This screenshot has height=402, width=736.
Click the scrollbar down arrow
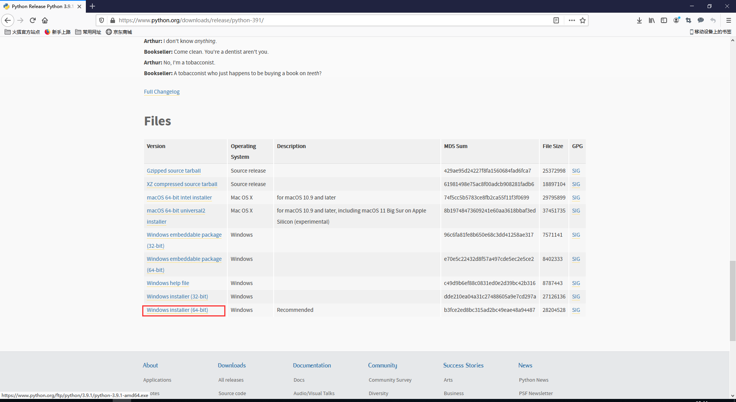click(733, 395)
